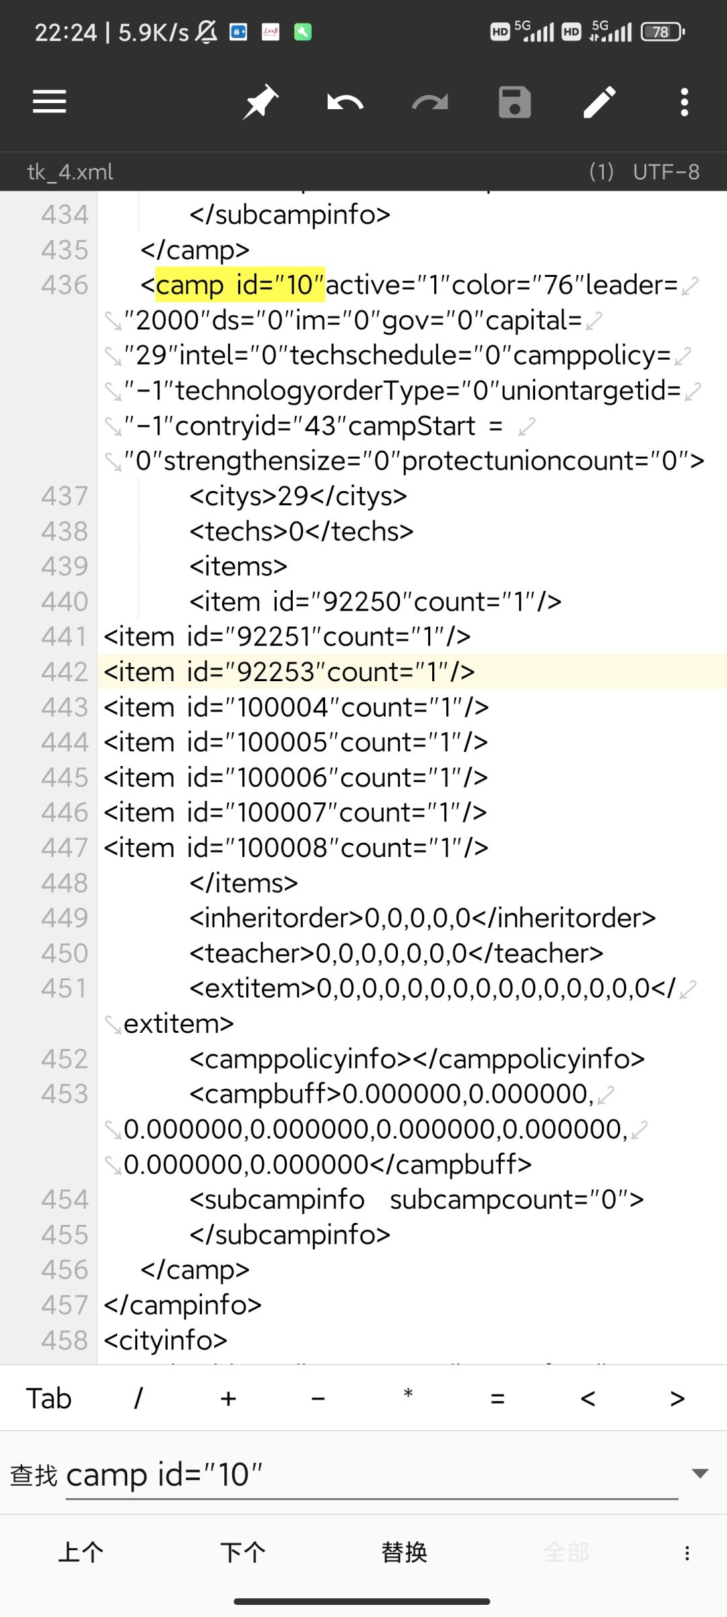Tap the 替换 replace button
727x1617 pixels.
[404, 1552]
